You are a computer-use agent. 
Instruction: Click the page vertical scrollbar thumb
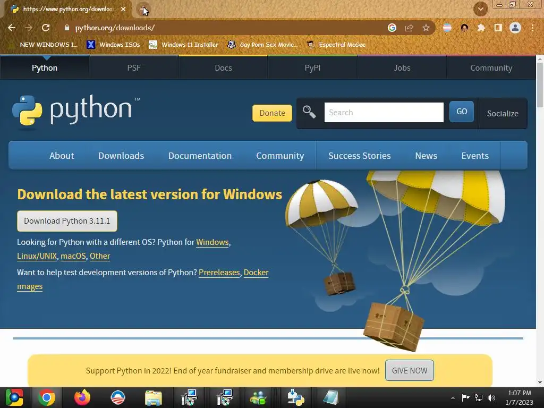[x=540, y=85]
